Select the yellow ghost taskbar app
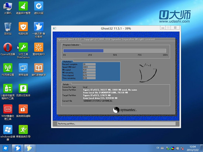This screenshot has height=152, width=203. tap(30, 148)
